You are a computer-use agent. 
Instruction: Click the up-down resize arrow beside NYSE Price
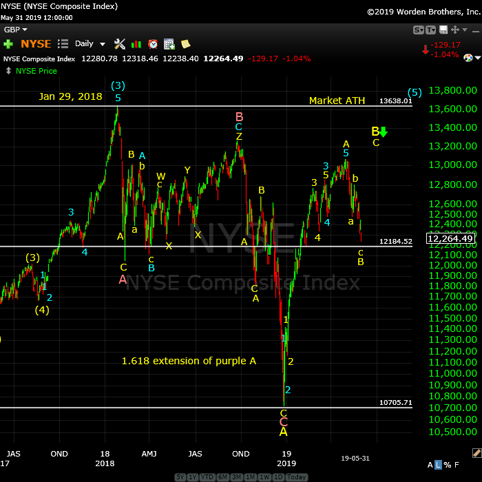(x=8, y=71)
